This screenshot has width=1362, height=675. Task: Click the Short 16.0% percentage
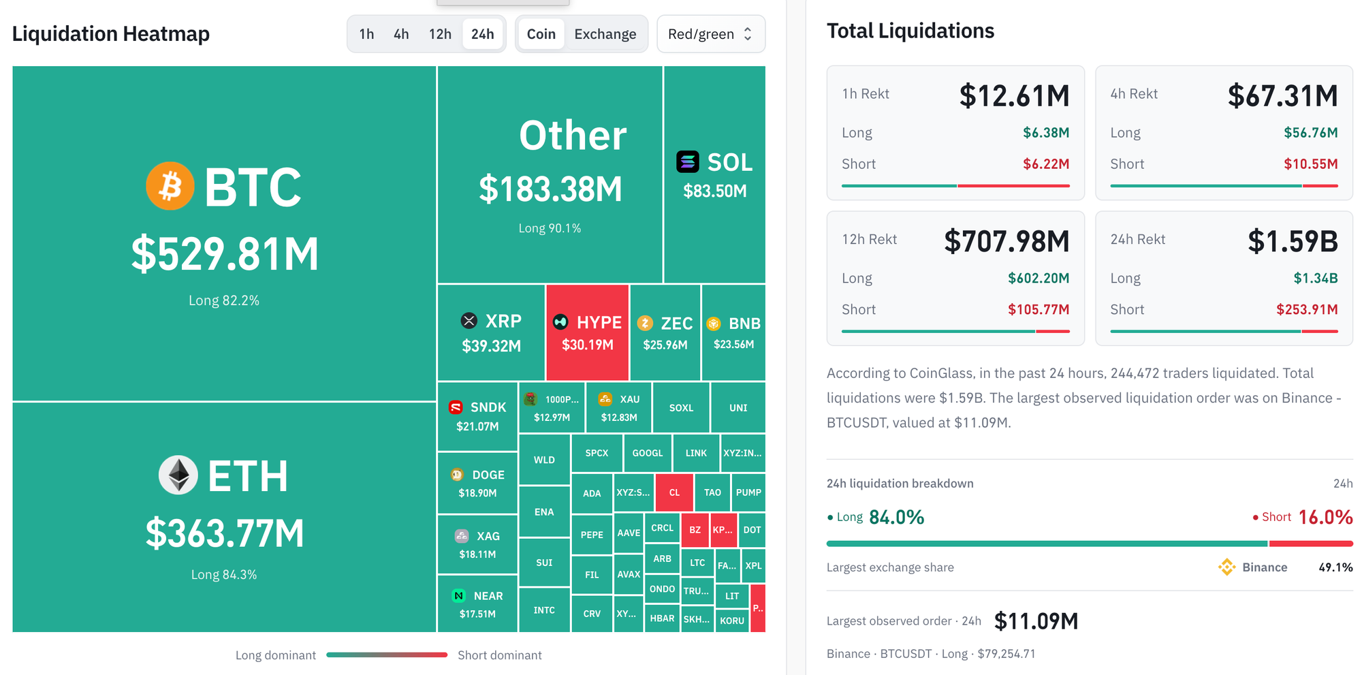coord(1325,517)
